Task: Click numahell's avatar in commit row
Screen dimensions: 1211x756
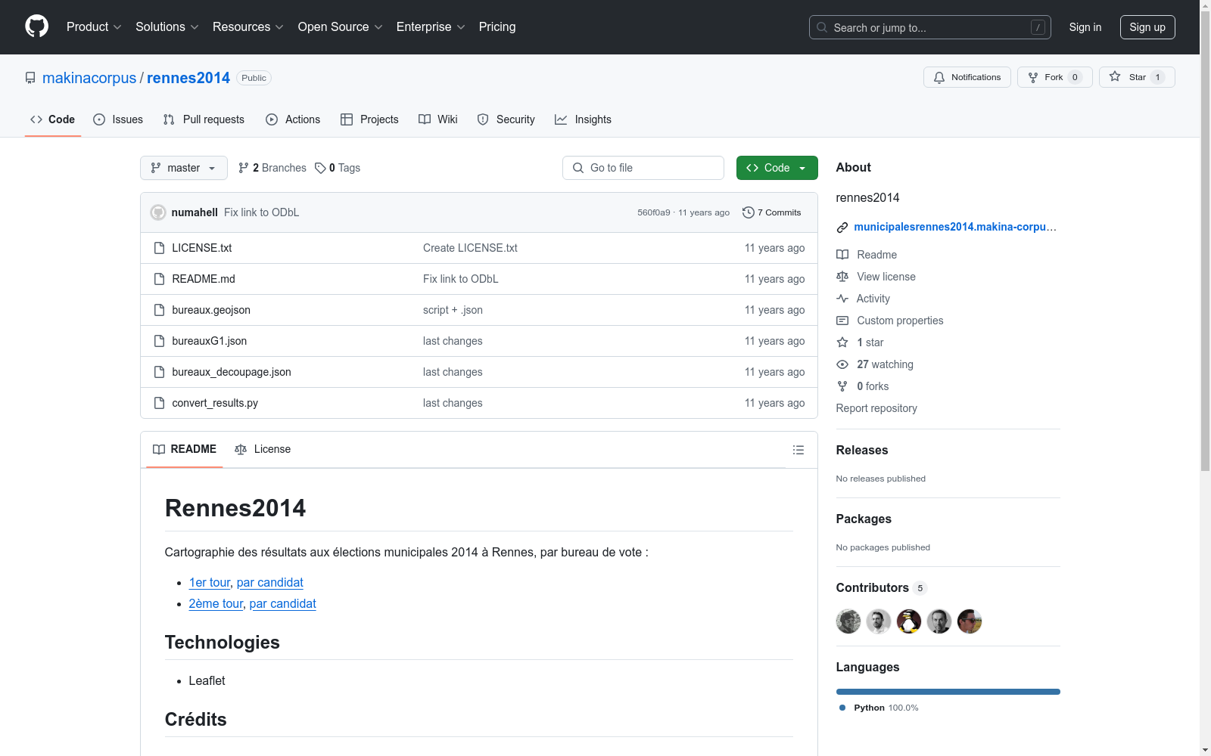Action: tap(158, 212)
